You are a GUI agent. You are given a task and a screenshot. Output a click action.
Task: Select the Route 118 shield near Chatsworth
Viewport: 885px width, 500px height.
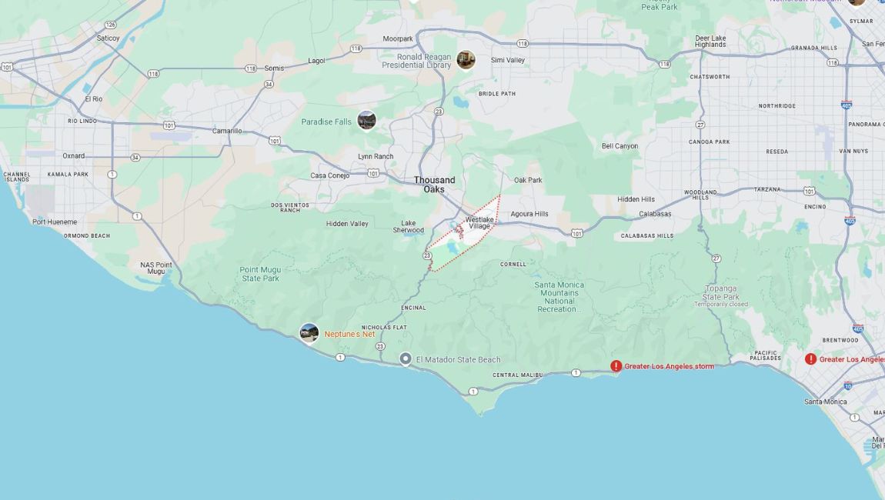click(x=665, y=65)
